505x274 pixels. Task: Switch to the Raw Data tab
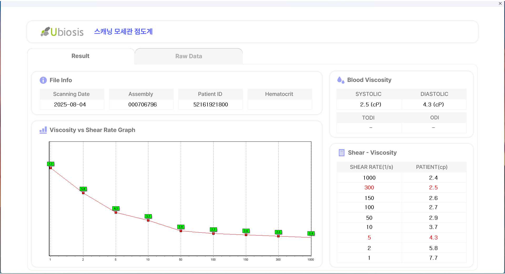tap(189, 56)
